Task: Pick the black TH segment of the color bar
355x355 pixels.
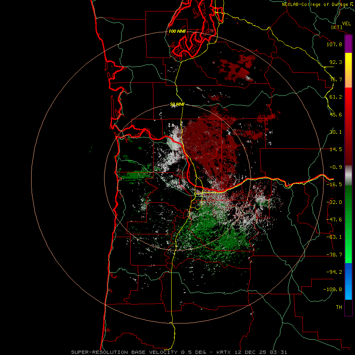Action: click(348, 308)
